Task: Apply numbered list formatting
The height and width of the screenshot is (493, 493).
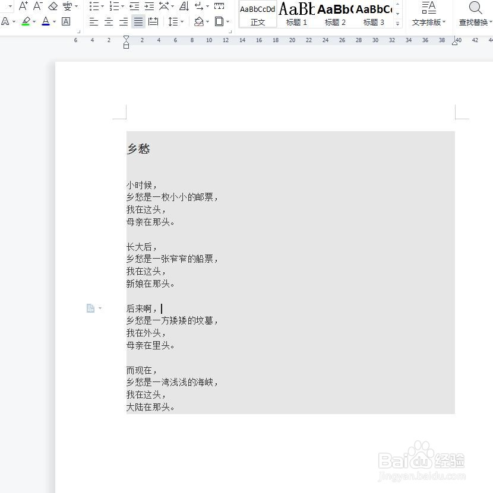Action: (114, 6)
